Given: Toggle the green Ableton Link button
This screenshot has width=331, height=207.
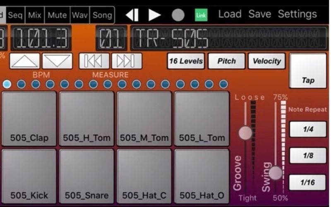Looking at the screenshot, I should (x=201, y=15).
